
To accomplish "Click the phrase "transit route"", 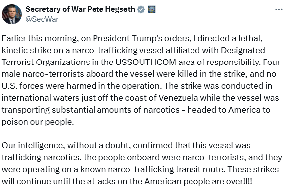I will 200,170.
